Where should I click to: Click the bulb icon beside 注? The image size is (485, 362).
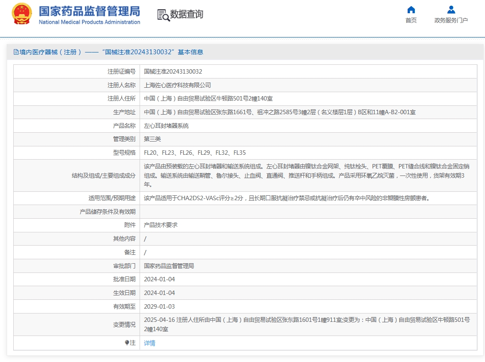point(127,343)
